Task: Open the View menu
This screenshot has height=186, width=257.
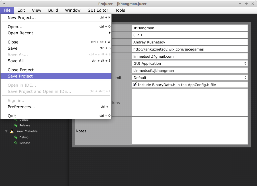Action: click(36, 10)
